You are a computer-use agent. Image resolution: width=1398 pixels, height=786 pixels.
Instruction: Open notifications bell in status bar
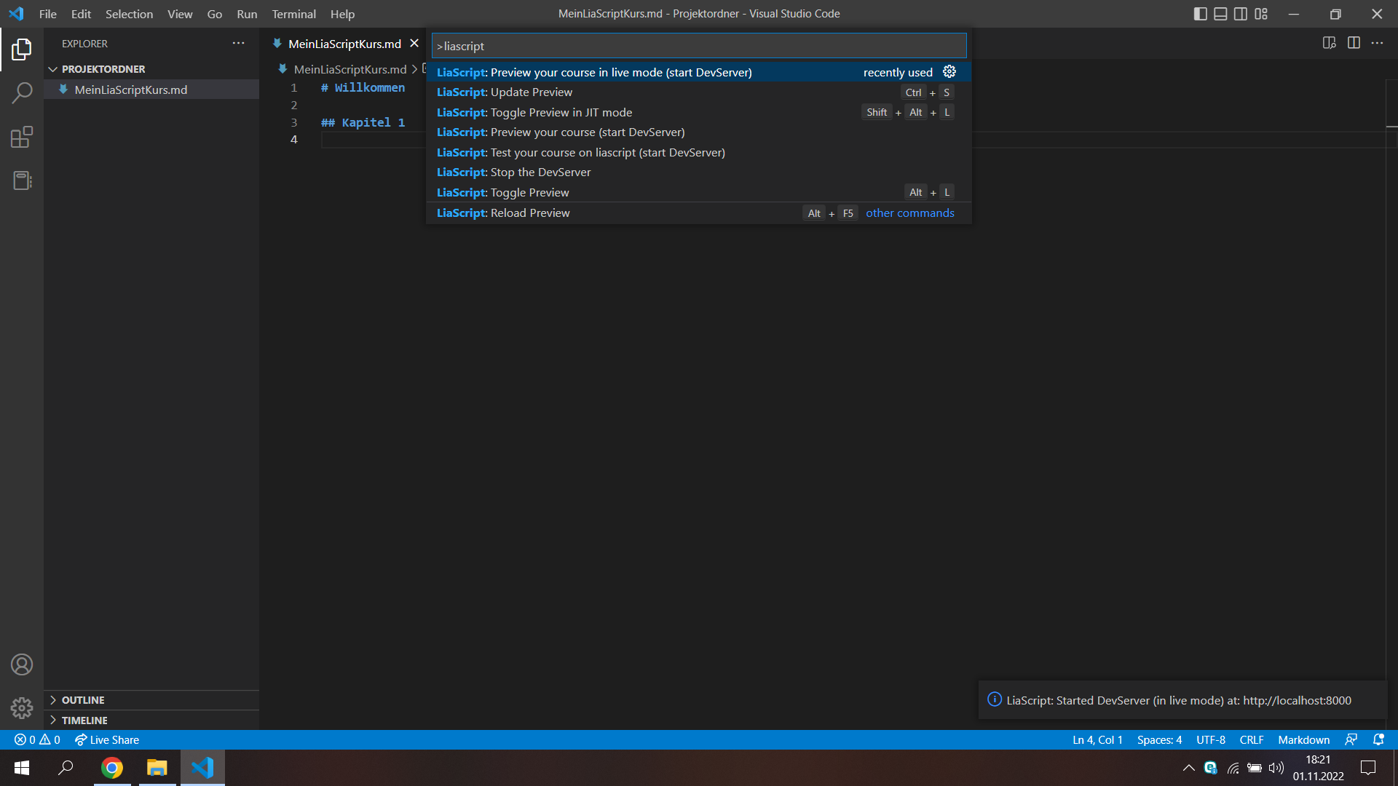pos(1378,739)
